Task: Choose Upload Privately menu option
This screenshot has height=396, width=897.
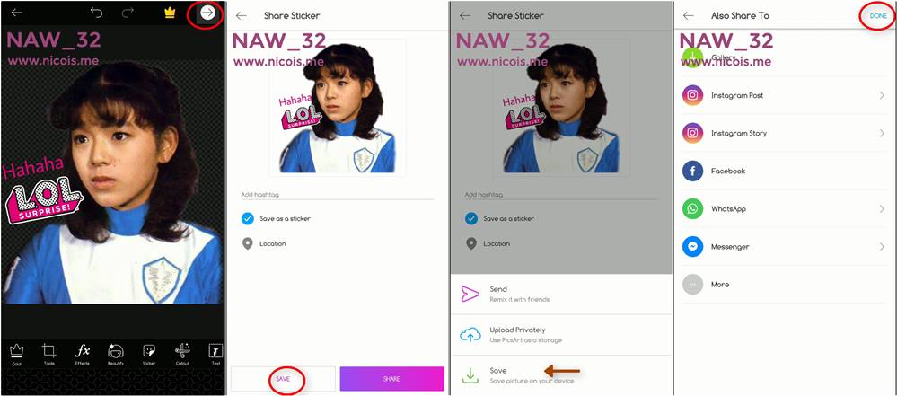Action: pos(560,335)
